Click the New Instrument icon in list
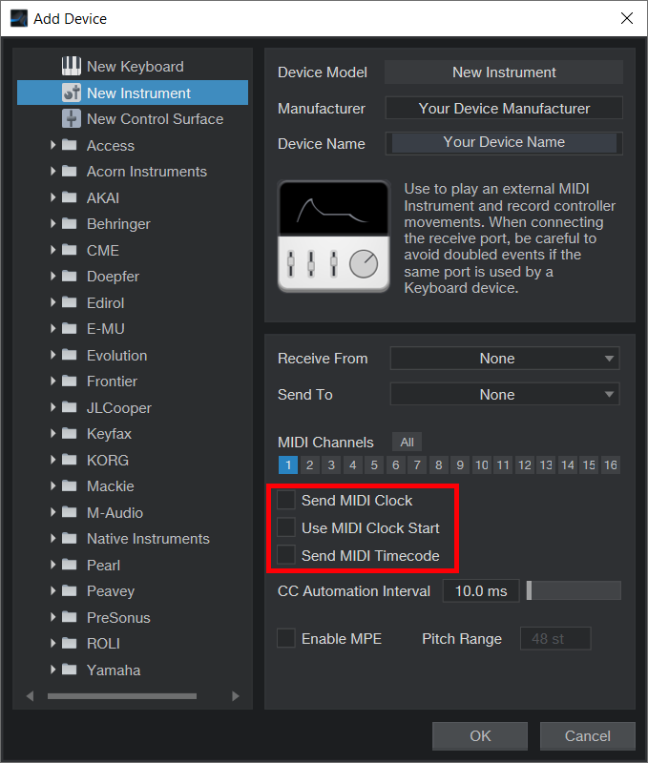 click(72, 93)
